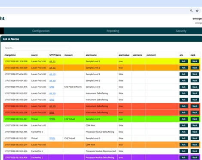Image resolution: width=202 pixels, height=160 pixels.
Task: Ack the yellow Sample Level 1 true alarm
Action: (x=184, y=61)
